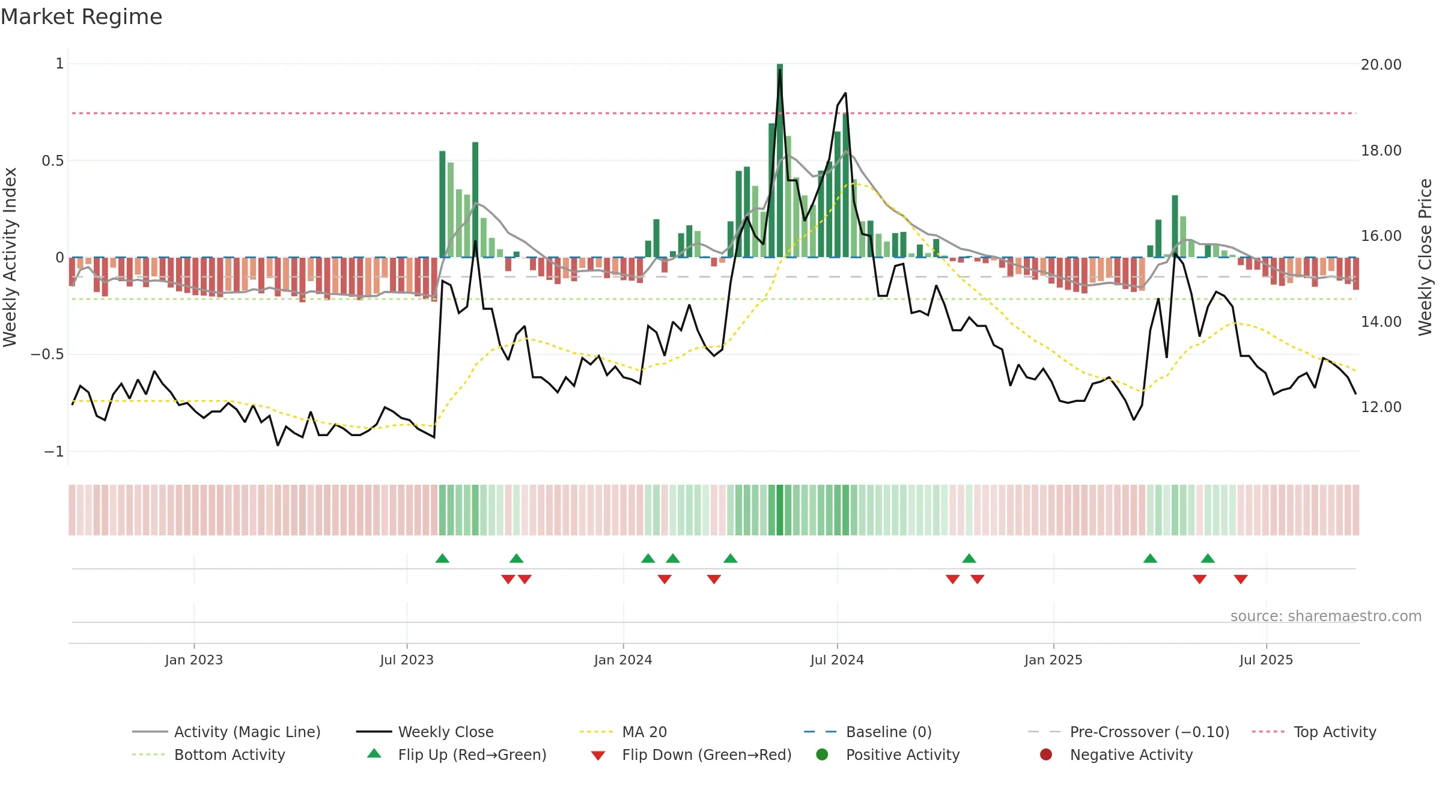
Task: Click the Flip Down red triangle legend icon
Action: 598,755
